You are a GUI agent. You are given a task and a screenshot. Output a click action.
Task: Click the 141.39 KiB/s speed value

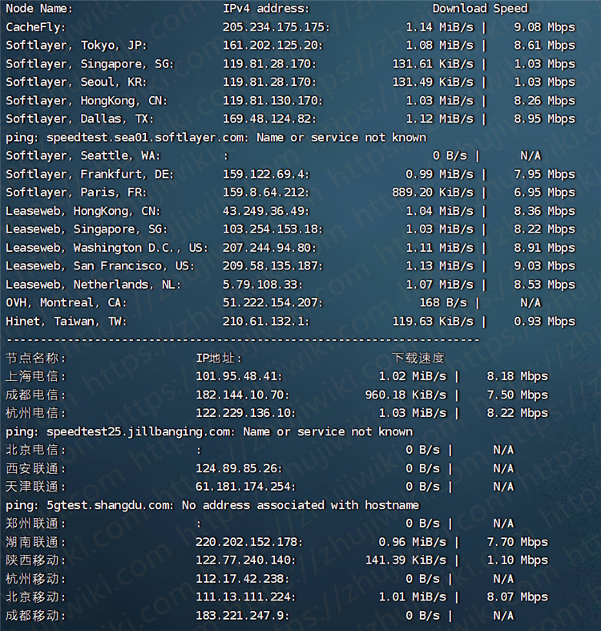[x=406, y=560]
